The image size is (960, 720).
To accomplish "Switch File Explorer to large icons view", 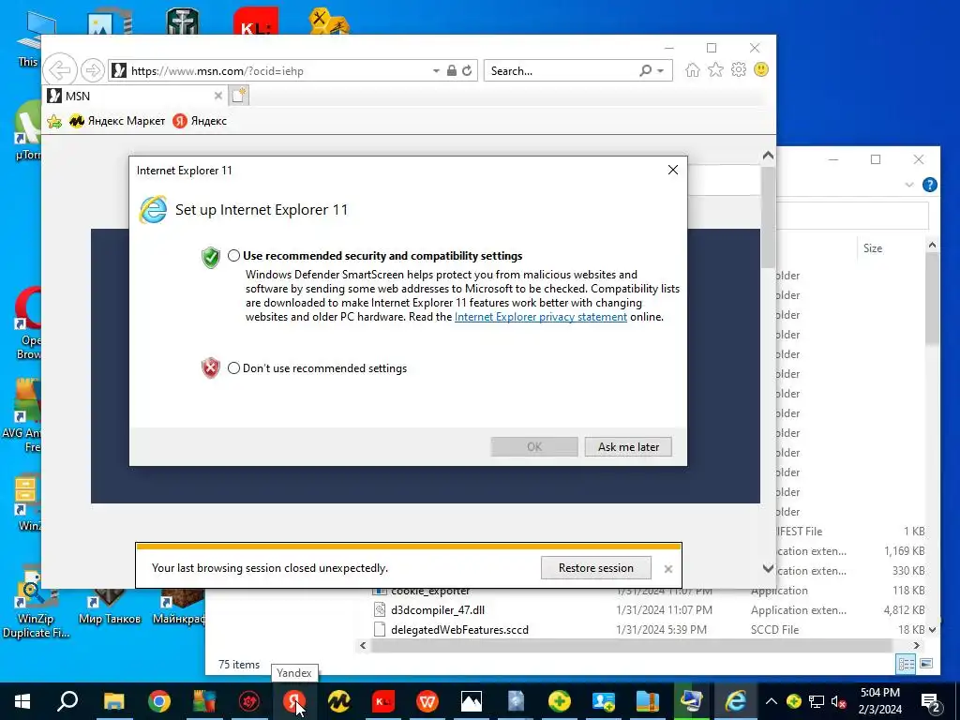I will pyautogui.click(x=926, y=664).
